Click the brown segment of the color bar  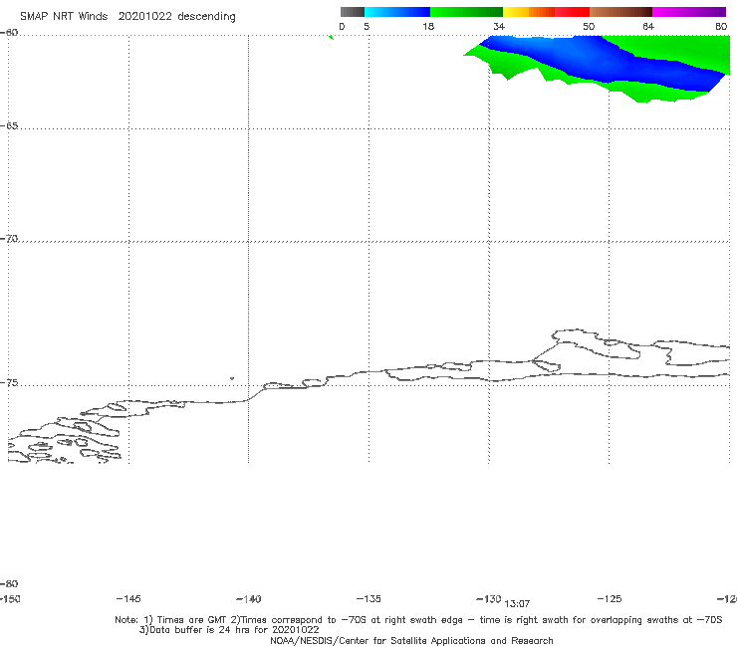[620, 12]
